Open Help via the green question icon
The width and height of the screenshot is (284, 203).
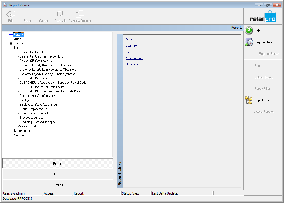click(249, 31)
